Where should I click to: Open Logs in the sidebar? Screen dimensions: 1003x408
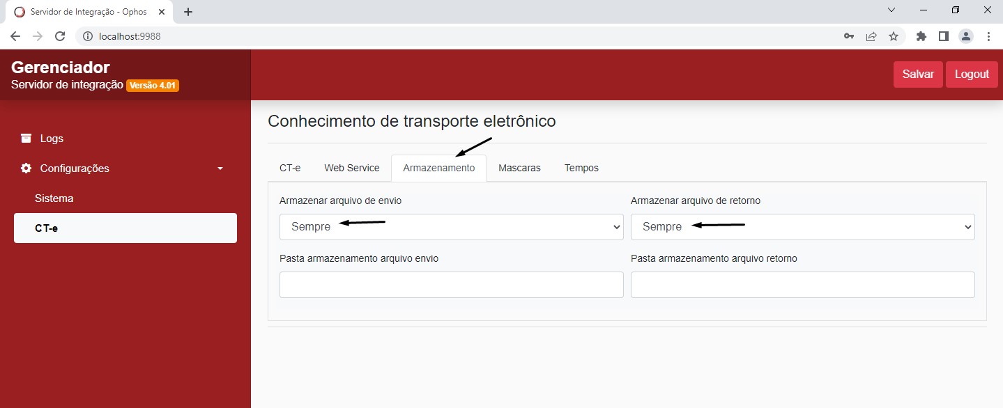point(125,139)
